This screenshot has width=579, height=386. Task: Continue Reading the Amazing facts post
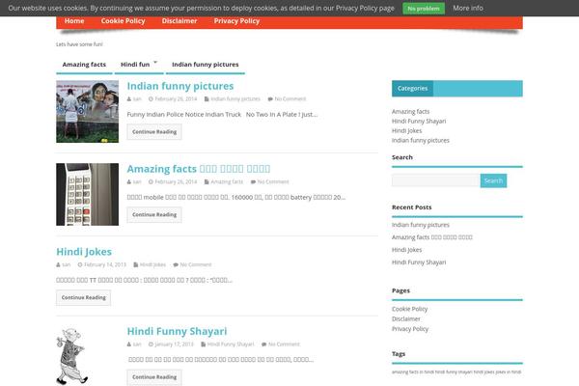154,214
